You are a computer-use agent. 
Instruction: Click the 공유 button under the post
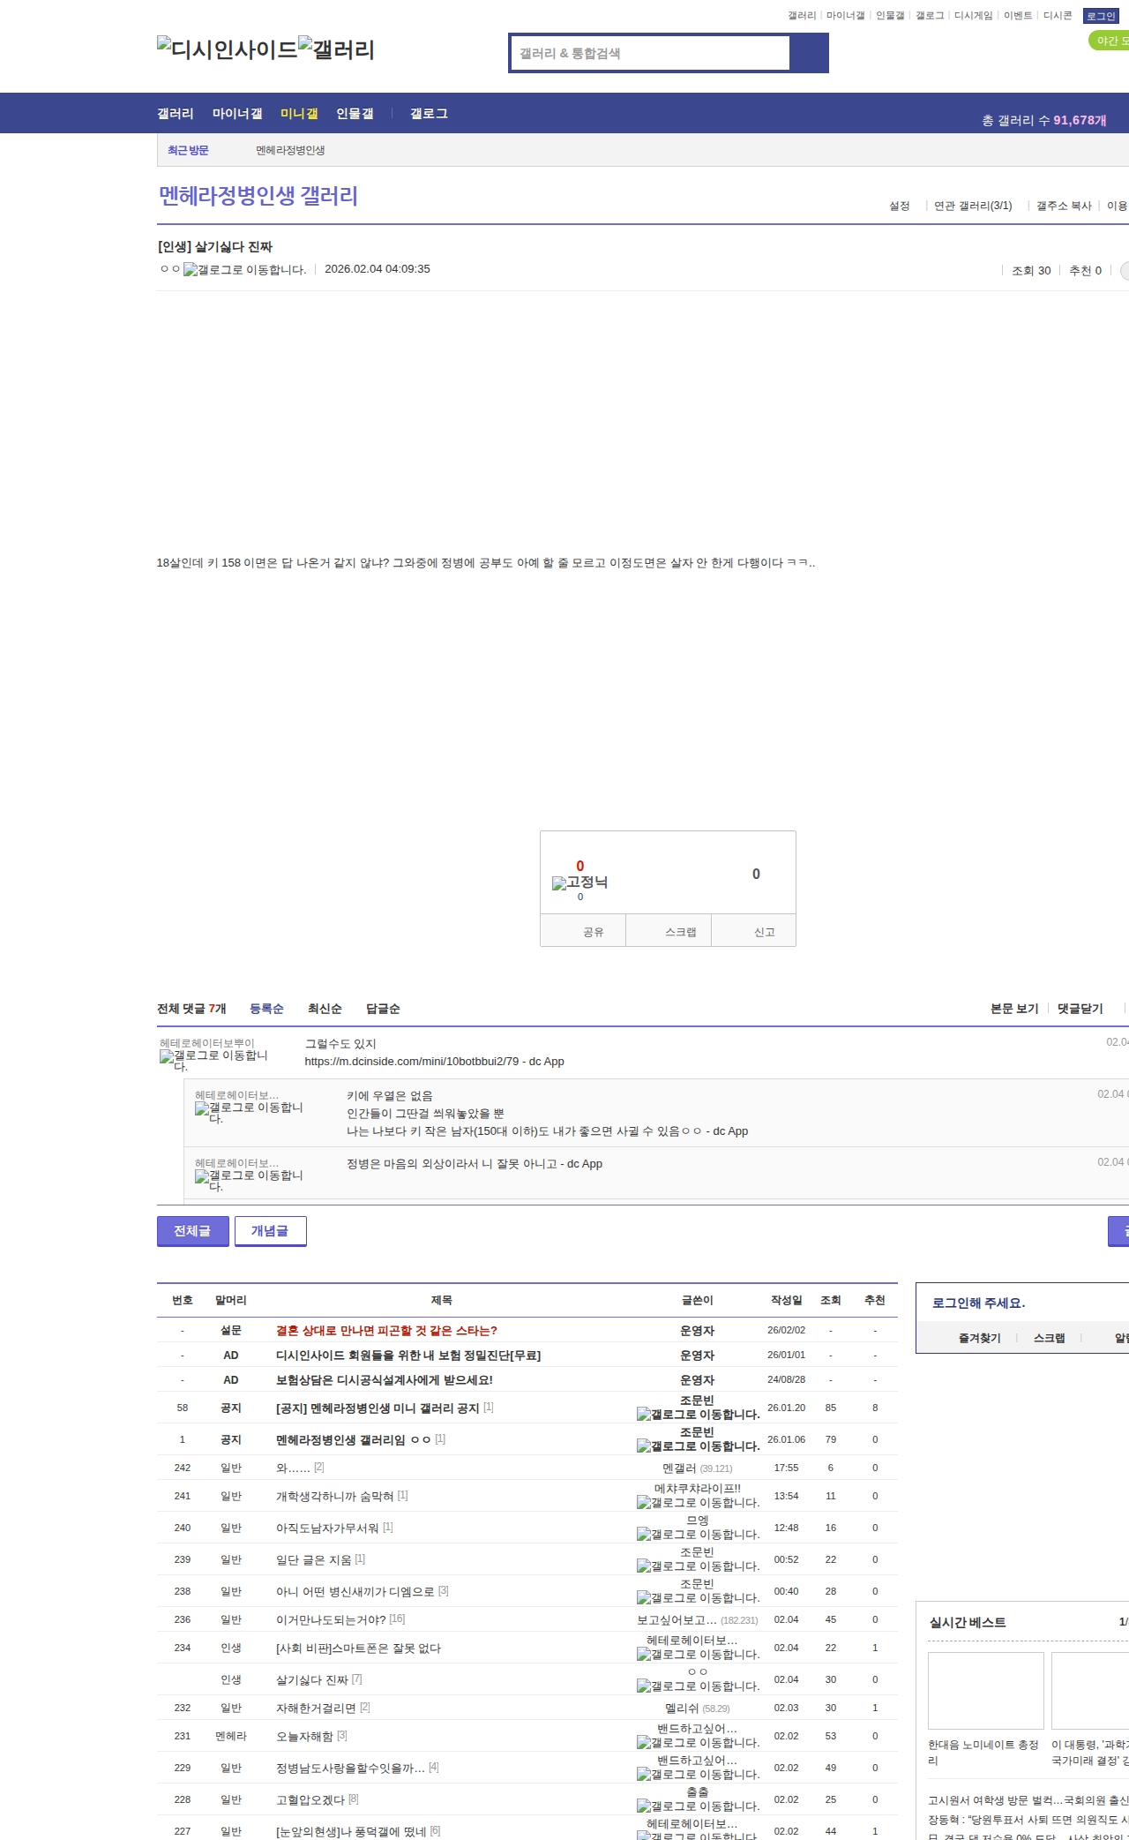(583, 931)
